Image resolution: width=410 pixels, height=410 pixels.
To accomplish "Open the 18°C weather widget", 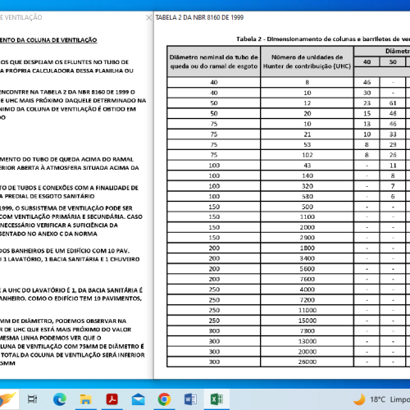I will coord(381,399).
